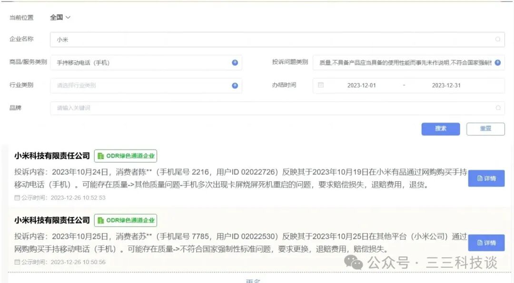Click the 当前位置 label
514x283 pixels.
pos(21,18)
